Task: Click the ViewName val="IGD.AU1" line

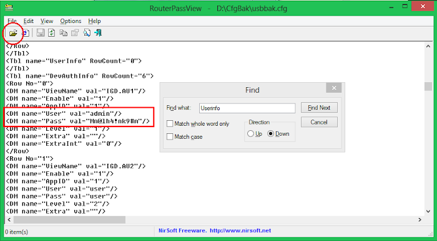Action: (76, 91)
